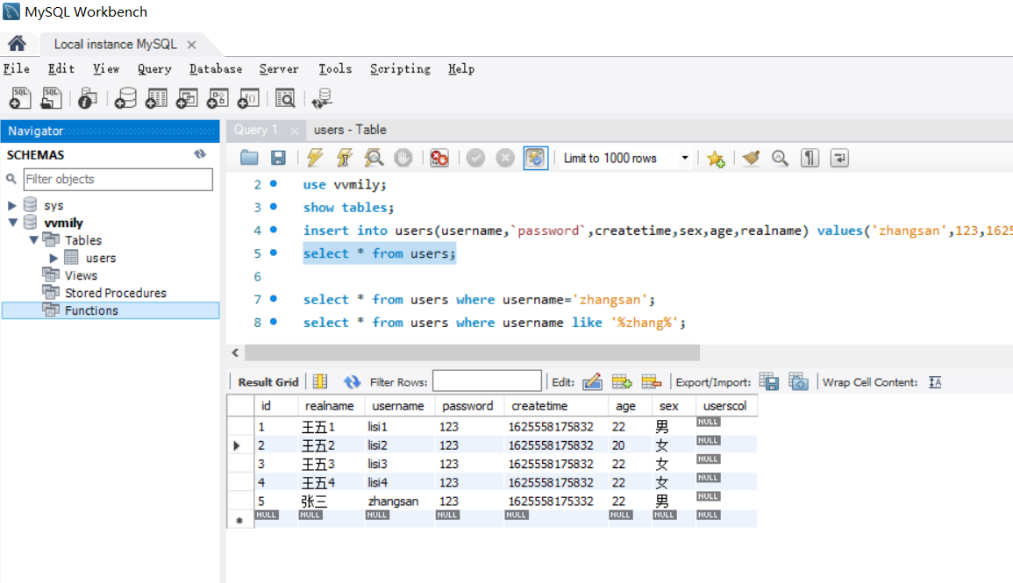Image resolution: width=1013 pixels, height=583 pixels.
Task: Insert a new row icon
Action: pyautogui.click(x=622, y=381)
